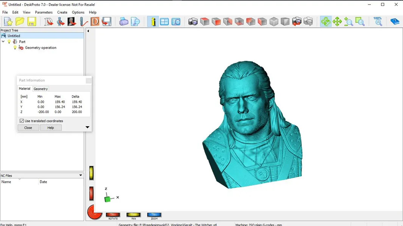Open the NC Files dropdown arrow
This screenshot has height=226, width=403.
pos(81,175)
